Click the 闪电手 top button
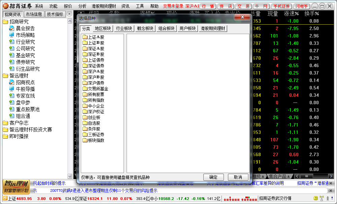 point(302,6)
